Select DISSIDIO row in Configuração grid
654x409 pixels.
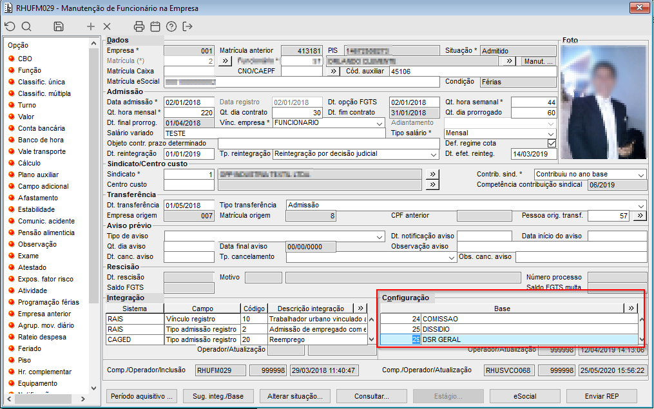pos(509,329)
